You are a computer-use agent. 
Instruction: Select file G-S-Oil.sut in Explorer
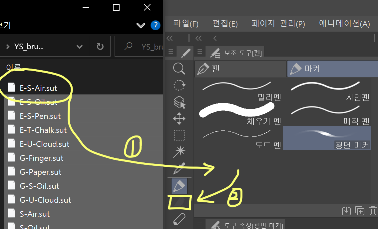pyautogui.click(x=39, y=186)
